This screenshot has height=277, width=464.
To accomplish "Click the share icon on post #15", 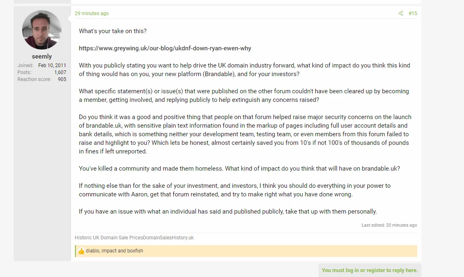I will [x=401, y=13].
